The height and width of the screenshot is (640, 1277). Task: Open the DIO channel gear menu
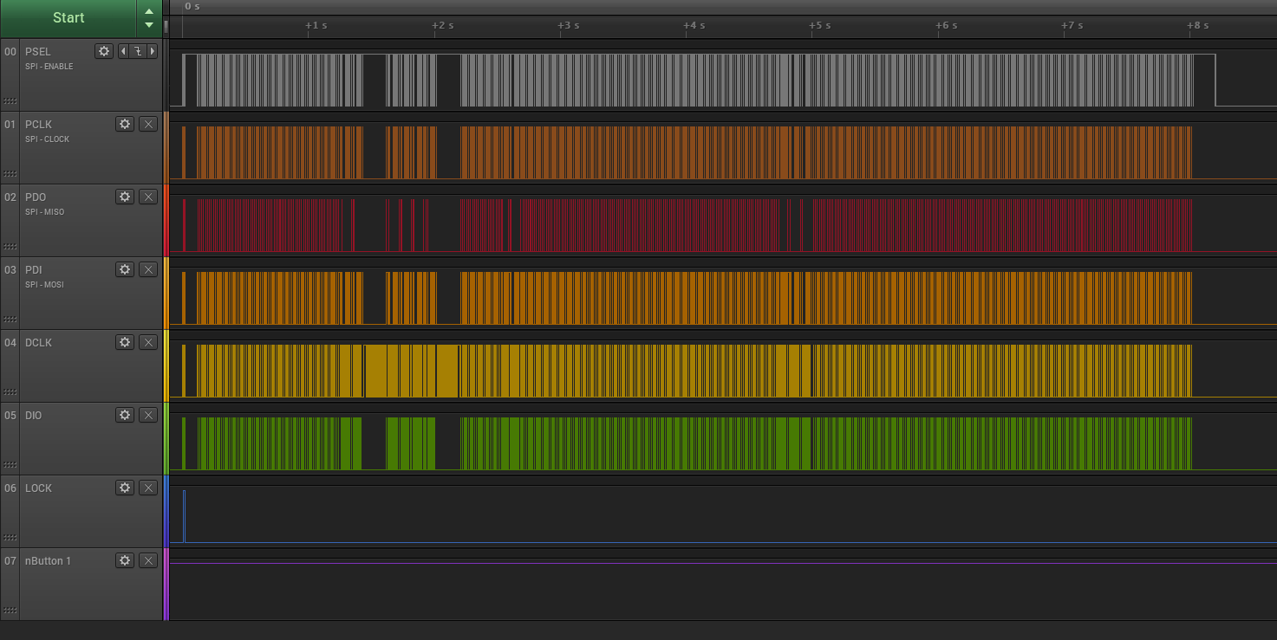pos(125,415)
